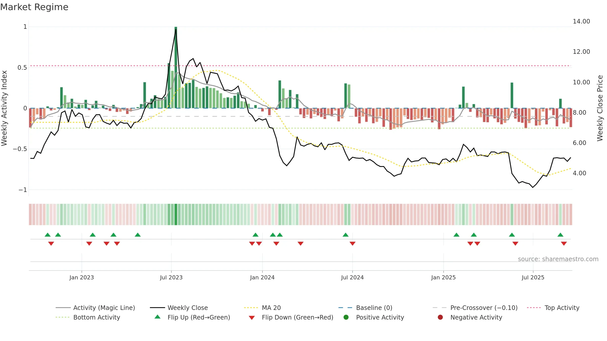Click the Jul 2024 axis label
This screenshot has height=341, width=607.
(352, 278)
